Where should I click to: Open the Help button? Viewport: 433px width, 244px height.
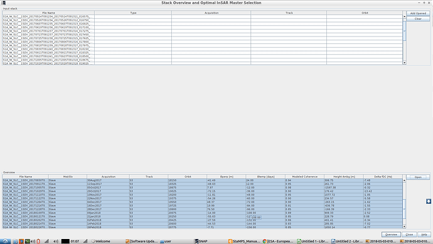424,235
